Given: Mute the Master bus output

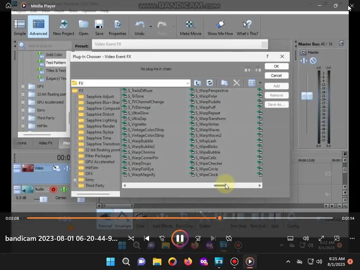Looking at the screenshot, I should coord(313,60).
